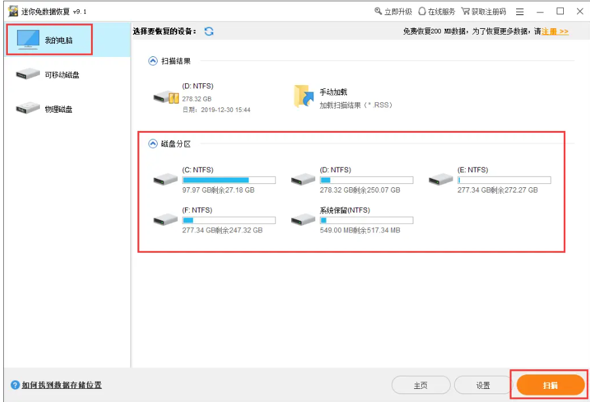Click text 549.00 MB剩余517.34 MB

[360, 230]
